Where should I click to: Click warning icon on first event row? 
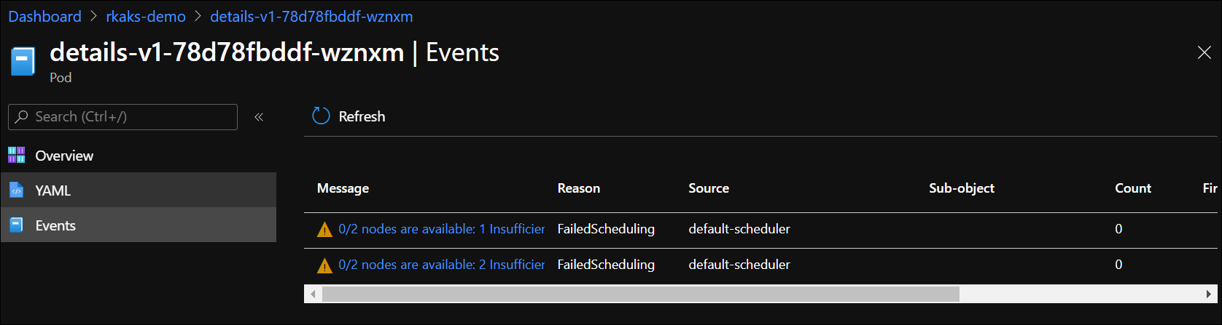tap(324, 230)
